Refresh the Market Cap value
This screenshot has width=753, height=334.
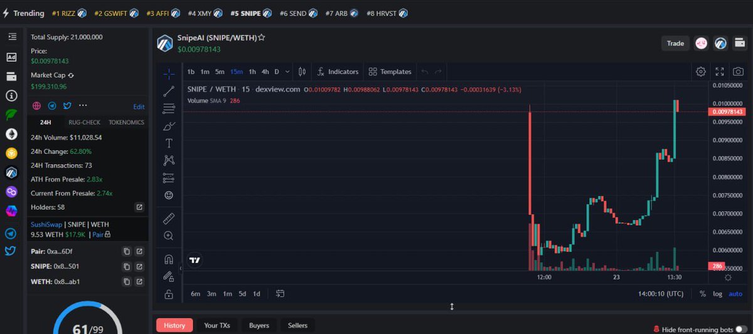pyautogui.click(x=71, y=75)
